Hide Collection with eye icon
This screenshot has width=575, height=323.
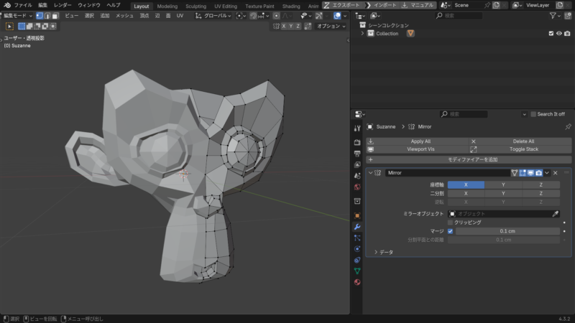(559, 34)
